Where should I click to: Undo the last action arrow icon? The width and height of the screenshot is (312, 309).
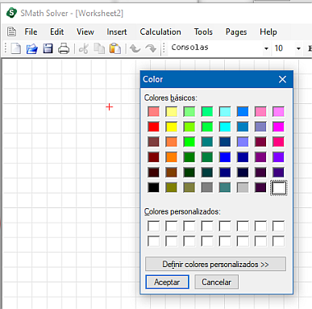pos(135,48)
